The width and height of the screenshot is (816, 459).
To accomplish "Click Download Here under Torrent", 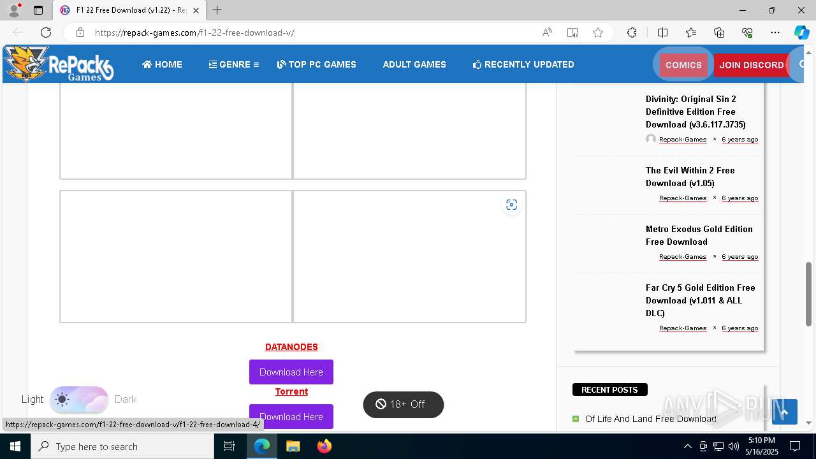I will 291,416.
